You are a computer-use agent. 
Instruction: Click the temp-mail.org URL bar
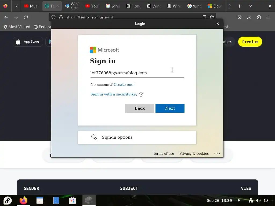pos(132,17)
